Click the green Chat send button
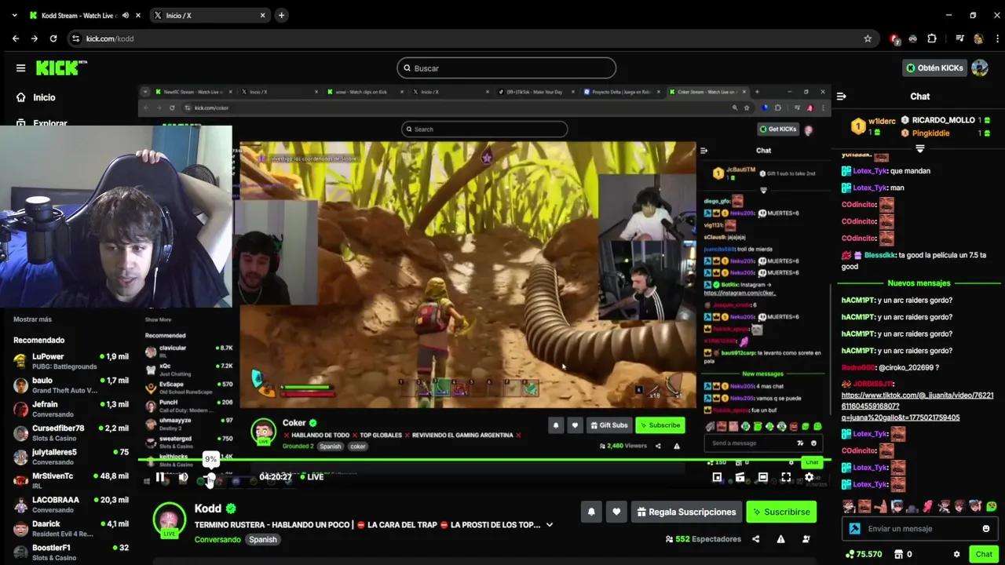 pyautogui.click(x=984, y=554)
